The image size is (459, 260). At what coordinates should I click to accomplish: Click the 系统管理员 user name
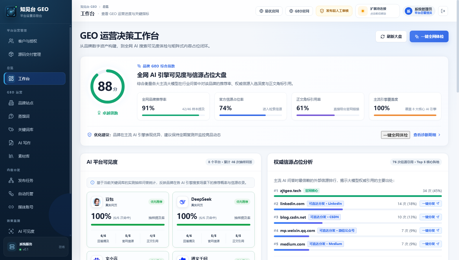coord(423,9)
